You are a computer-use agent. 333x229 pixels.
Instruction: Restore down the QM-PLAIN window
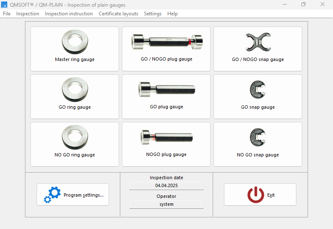coord(303,4)
